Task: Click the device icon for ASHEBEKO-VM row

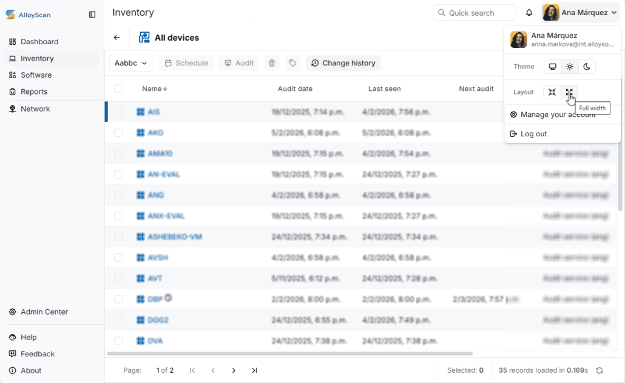Action: point(140,236)
